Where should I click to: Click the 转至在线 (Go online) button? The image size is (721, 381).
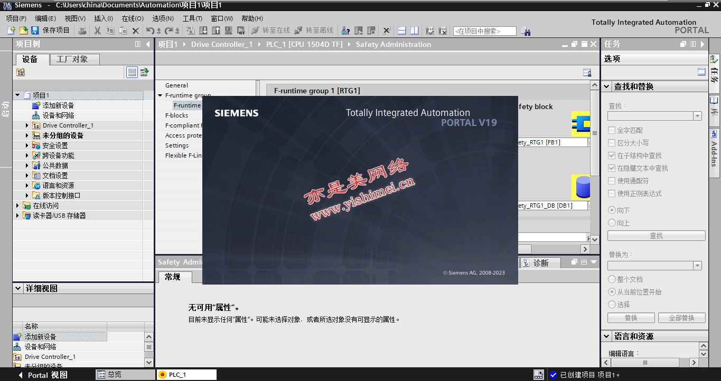[270, 31]
